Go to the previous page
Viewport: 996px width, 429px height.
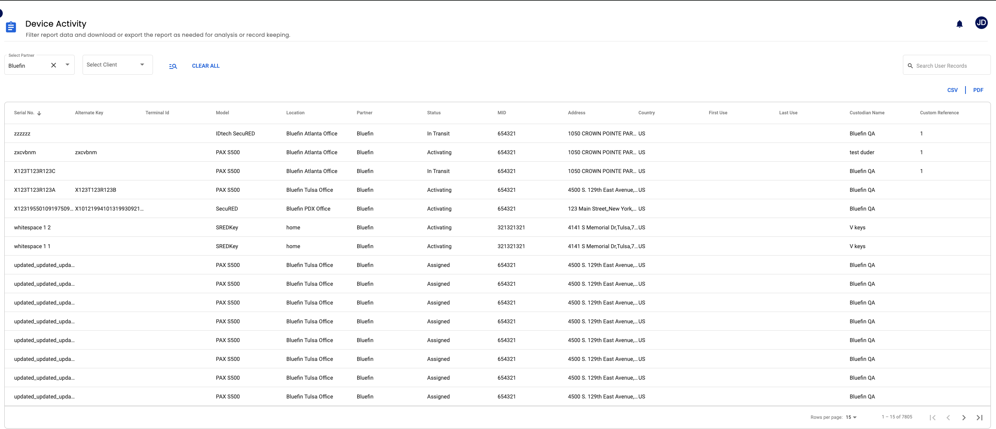tap(948, 418)
